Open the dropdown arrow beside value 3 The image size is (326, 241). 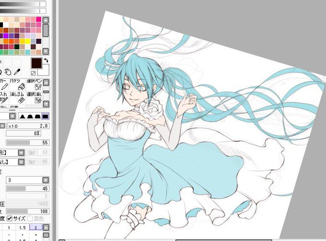tap(46, 180)
